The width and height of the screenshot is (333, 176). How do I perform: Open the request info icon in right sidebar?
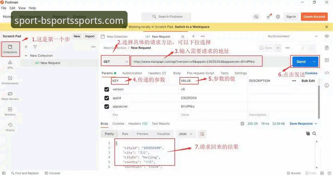[x=327, y=86]
